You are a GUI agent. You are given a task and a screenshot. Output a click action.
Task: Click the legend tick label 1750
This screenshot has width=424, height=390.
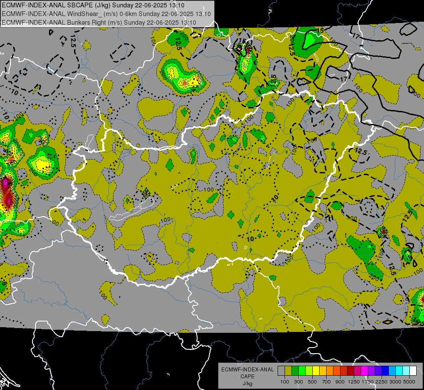coord(368,382)
